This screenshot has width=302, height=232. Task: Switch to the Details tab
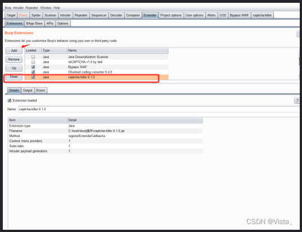[14, 90]
